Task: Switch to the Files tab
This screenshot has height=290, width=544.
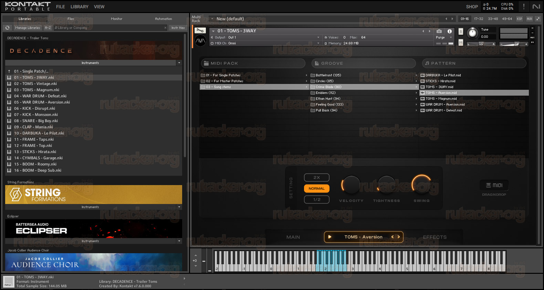Action: [x=71, y=19]
